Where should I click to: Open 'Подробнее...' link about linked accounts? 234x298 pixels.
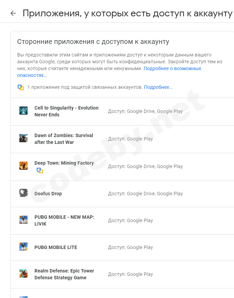(158, 87)
